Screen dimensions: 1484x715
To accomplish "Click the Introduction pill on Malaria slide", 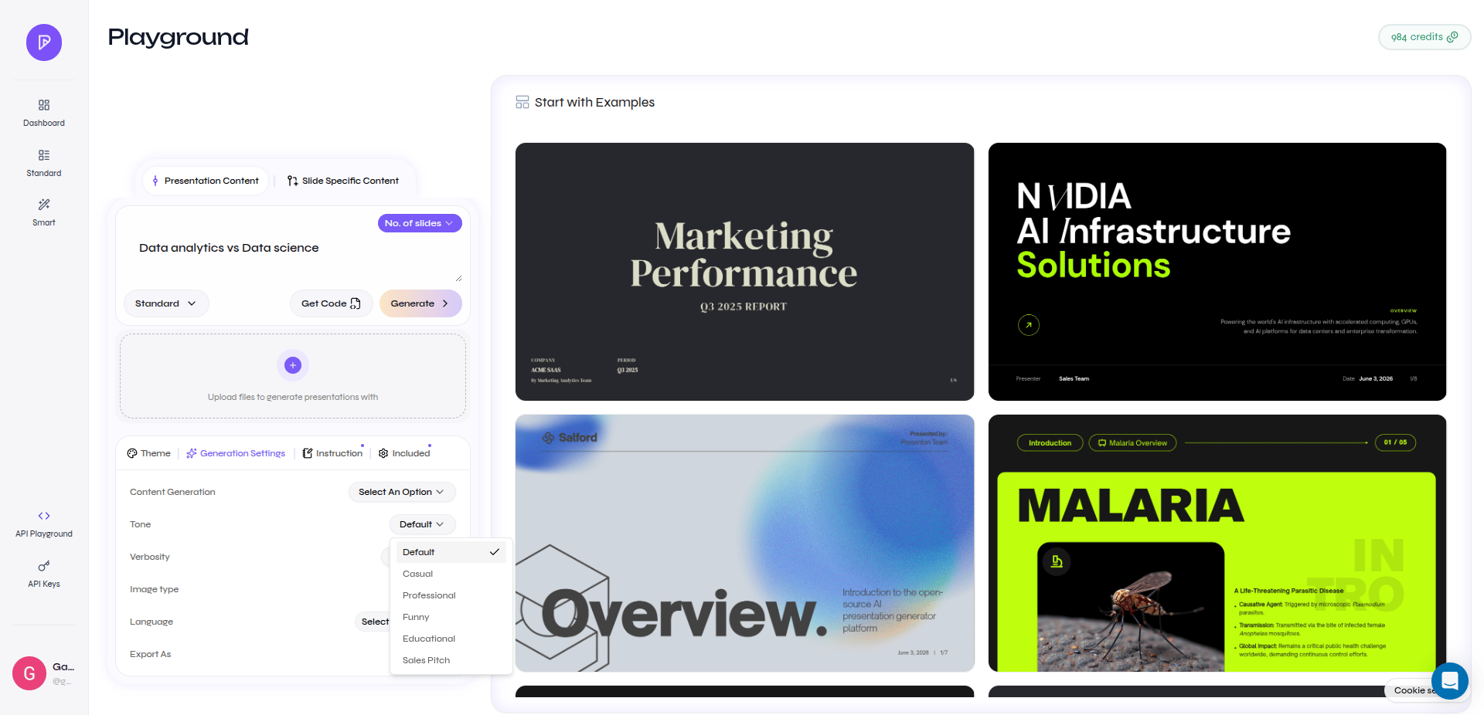I will point(1050,443).
